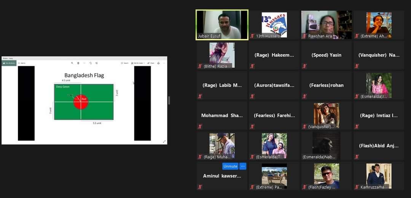Click the rotate icon in Photos toolbar
The image size is (411, 198).
[x=91, y=63]
